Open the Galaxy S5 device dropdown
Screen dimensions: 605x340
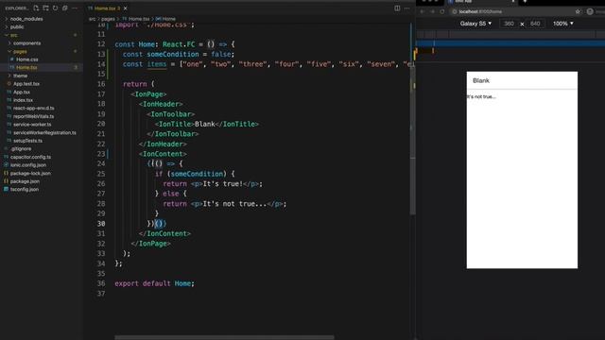click(x=475, y=24)
